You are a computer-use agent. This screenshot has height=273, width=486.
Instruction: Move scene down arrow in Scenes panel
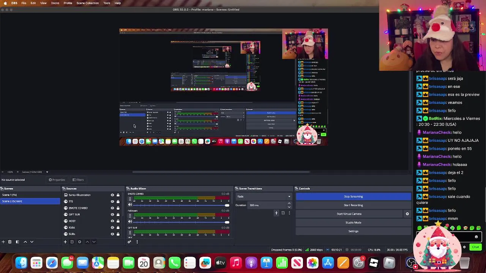32,242
